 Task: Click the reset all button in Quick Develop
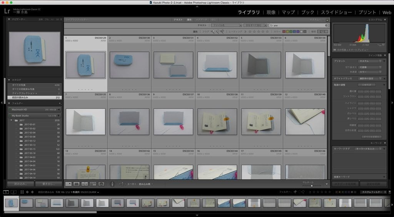371,137
